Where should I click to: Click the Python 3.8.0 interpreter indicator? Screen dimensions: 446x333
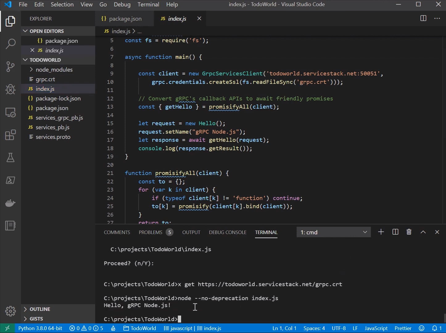40,328
